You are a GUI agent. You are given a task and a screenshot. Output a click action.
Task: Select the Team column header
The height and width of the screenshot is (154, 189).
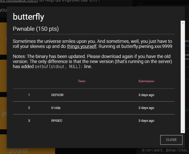click(x=81, y=81)
